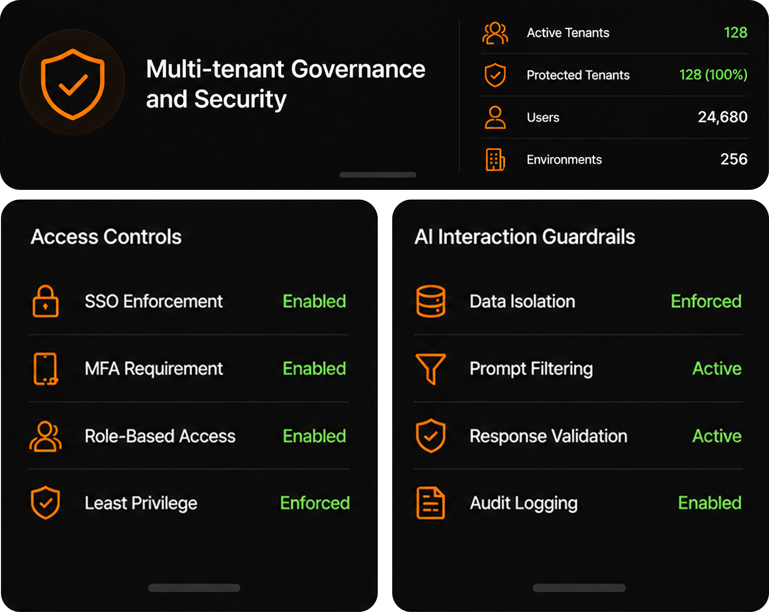
Task: Click the Response Validation label
Action: pos(548,436)
